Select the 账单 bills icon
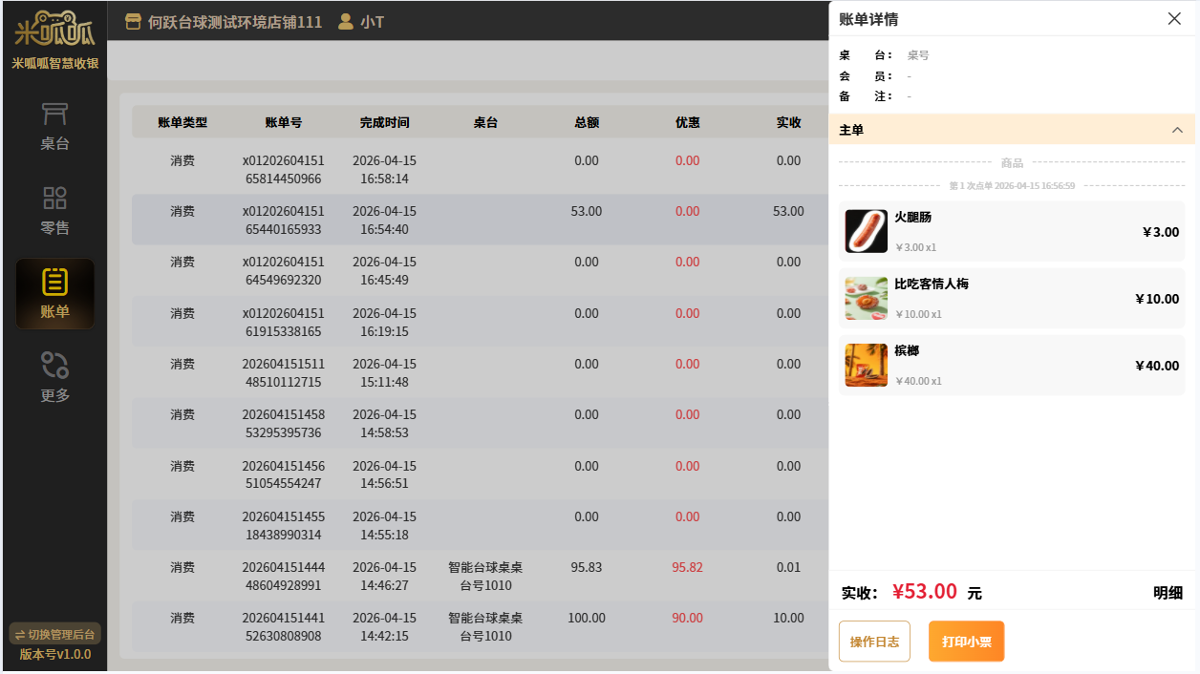 coord(54,282)
